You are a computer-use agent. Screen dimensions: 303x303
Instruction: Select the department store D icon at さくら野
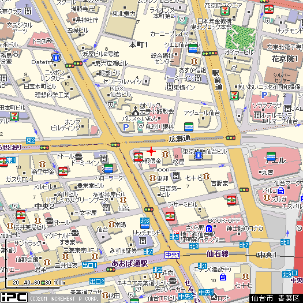coord(209,229)
